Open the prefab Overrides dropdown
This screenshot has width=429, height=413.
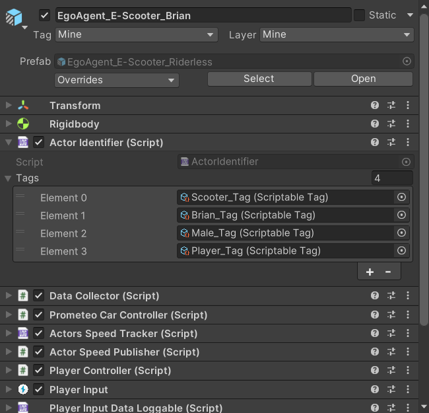[117, 80]
